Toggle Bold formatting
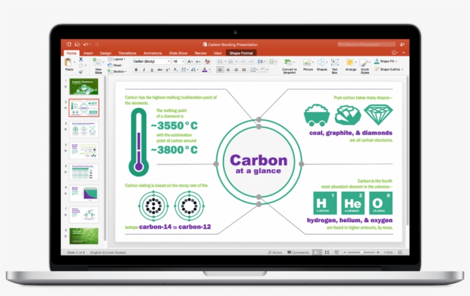 (136, 70)
